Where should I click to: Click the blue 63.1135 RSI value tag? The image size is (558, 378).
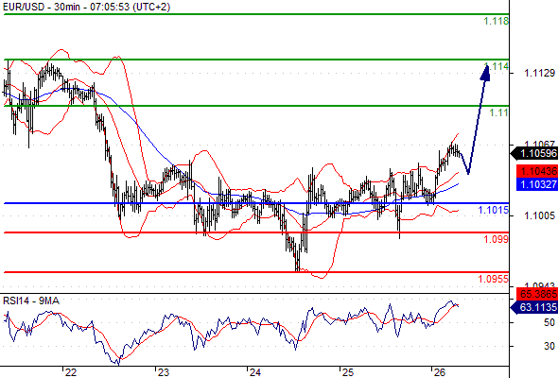pos(534,307)
